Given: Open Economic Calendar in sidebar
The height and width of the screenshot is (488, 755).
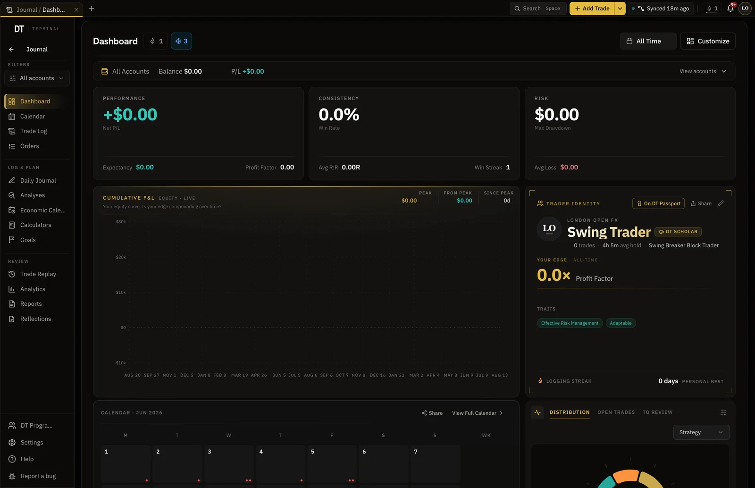Looking at the screenshot, I should (37, 210).
